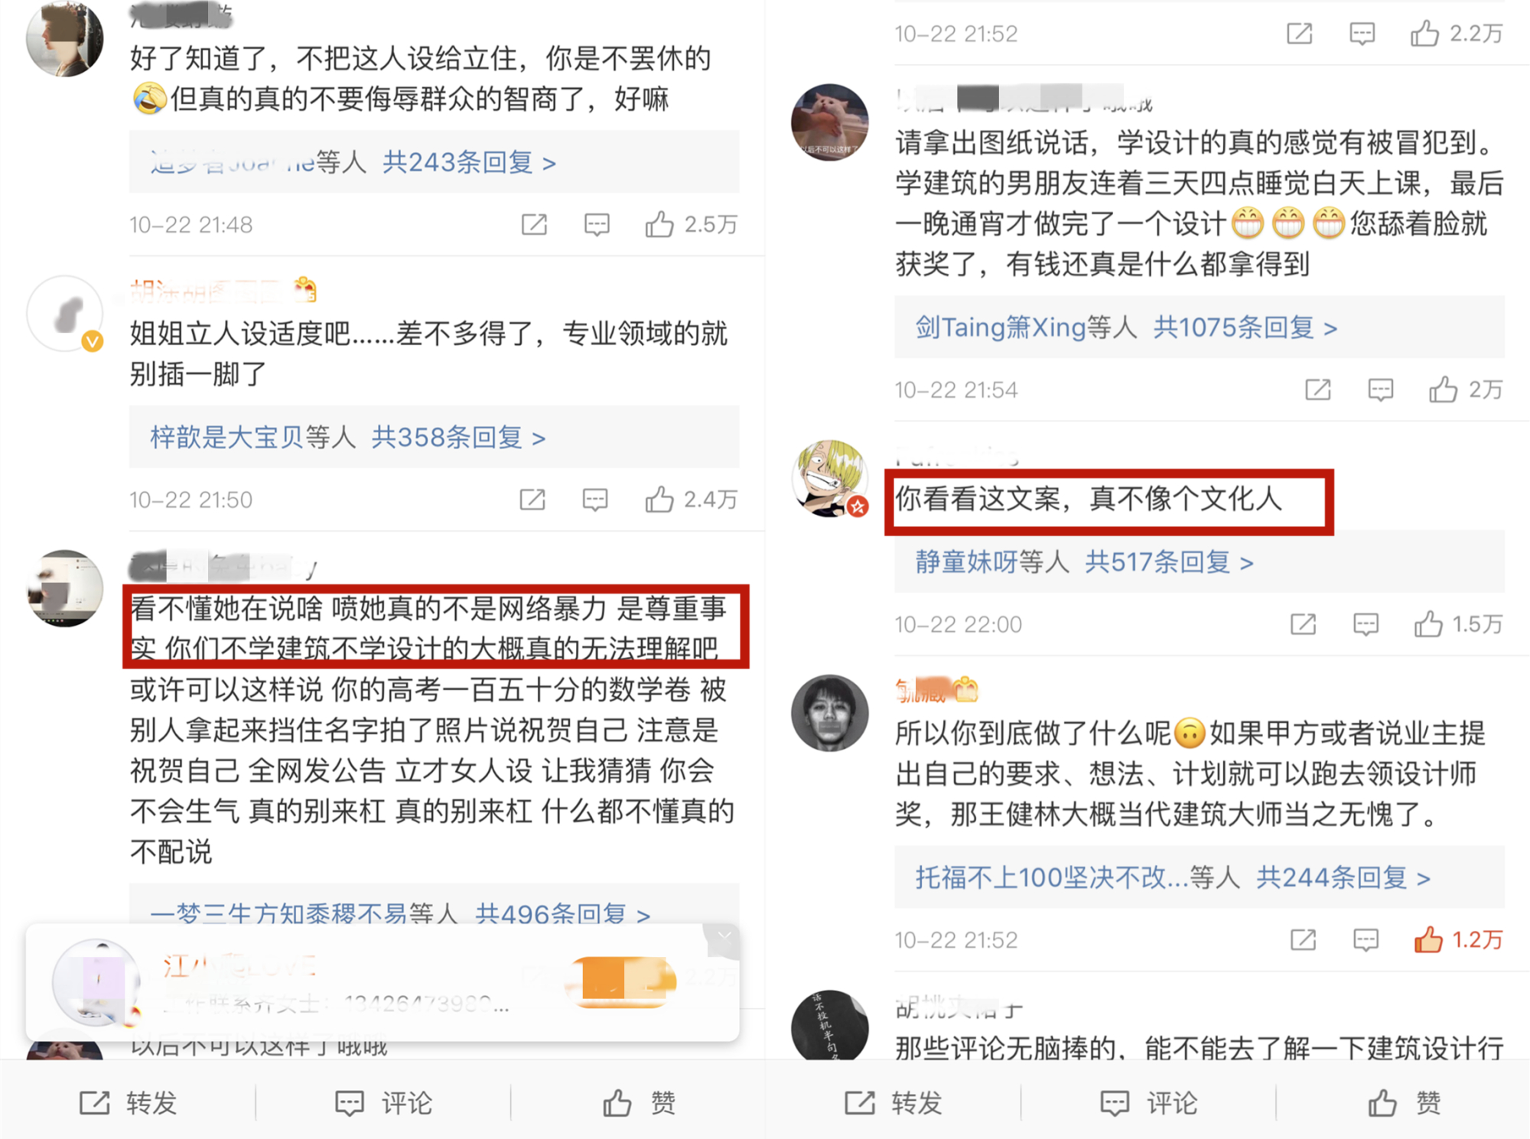
Task: Tap repost icon on 10-22 22:00 comment
Action: [x=1303, y=624]
